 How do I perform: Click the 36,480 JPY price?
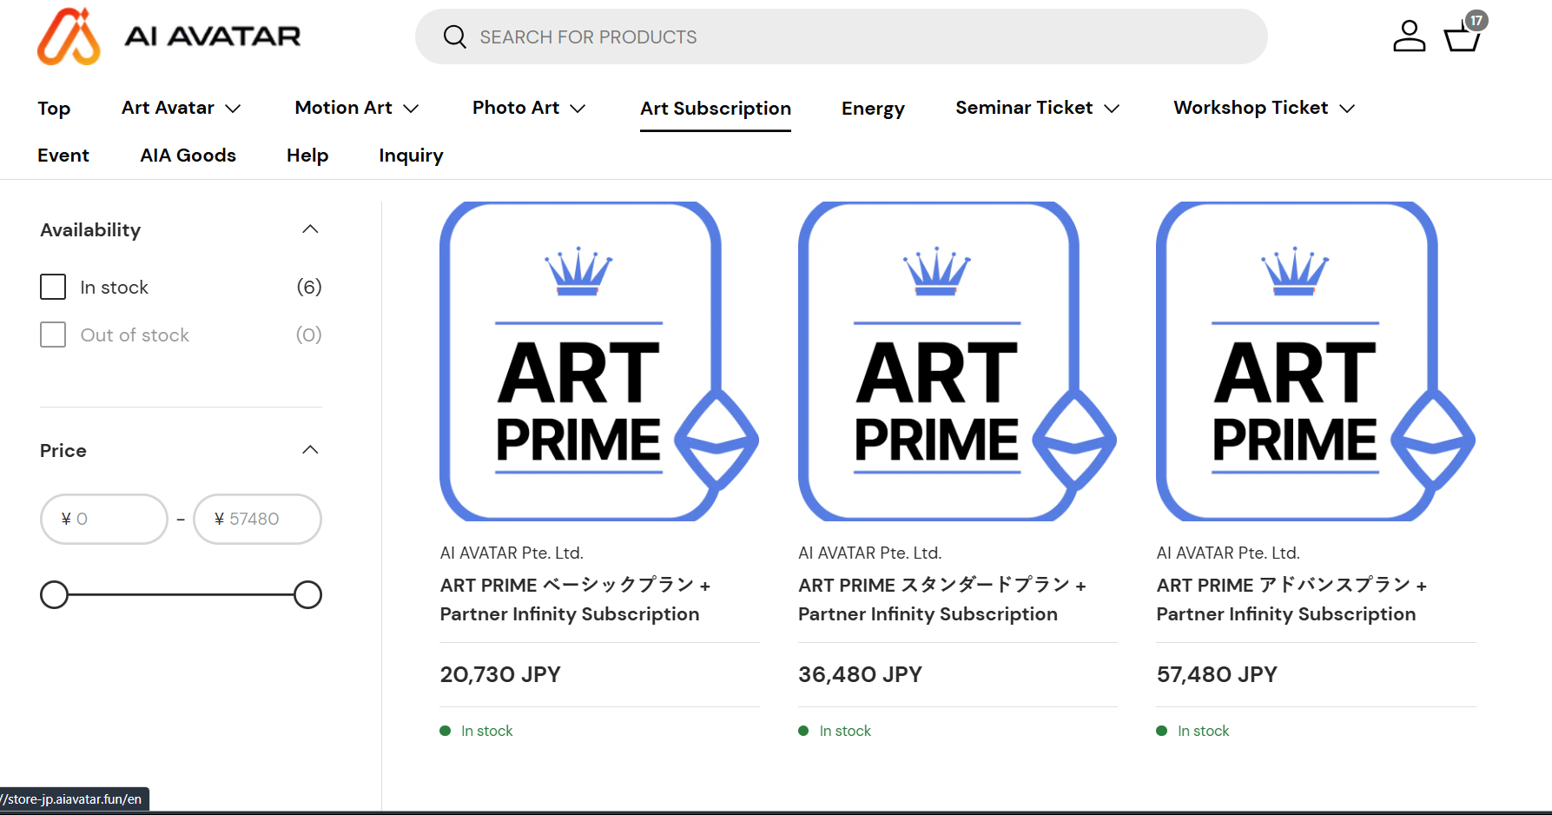coord(860,674)
